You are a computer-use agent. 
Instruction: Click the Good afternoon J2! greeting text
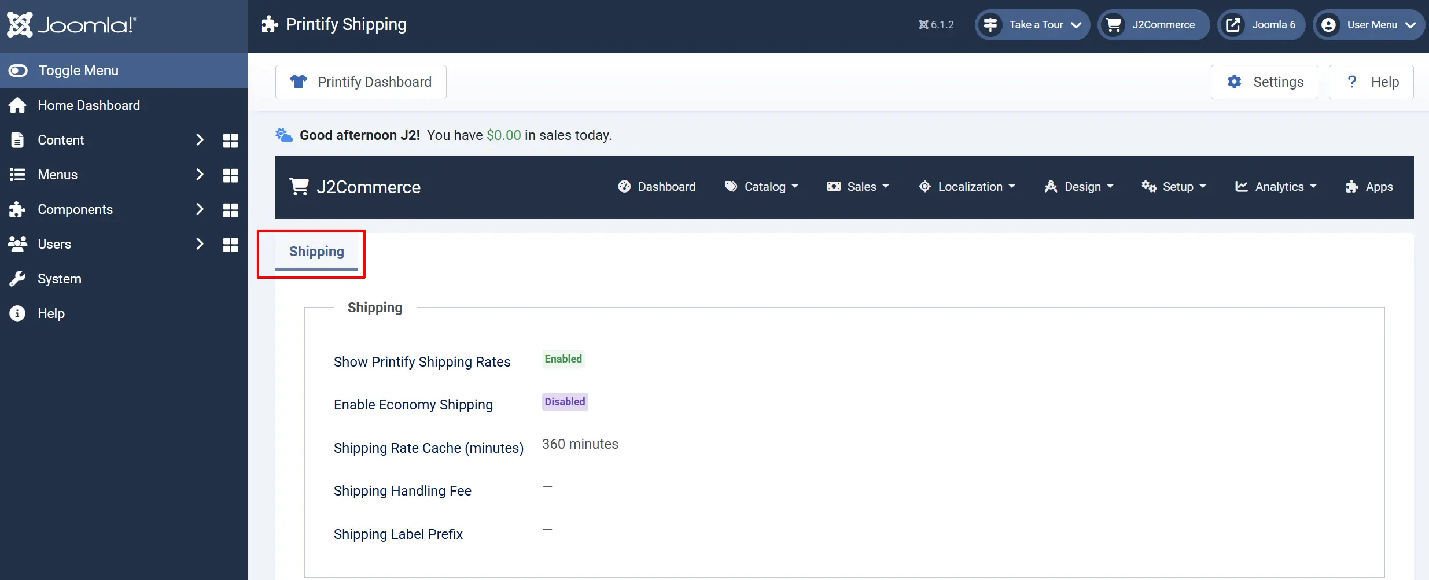[360, 135]
